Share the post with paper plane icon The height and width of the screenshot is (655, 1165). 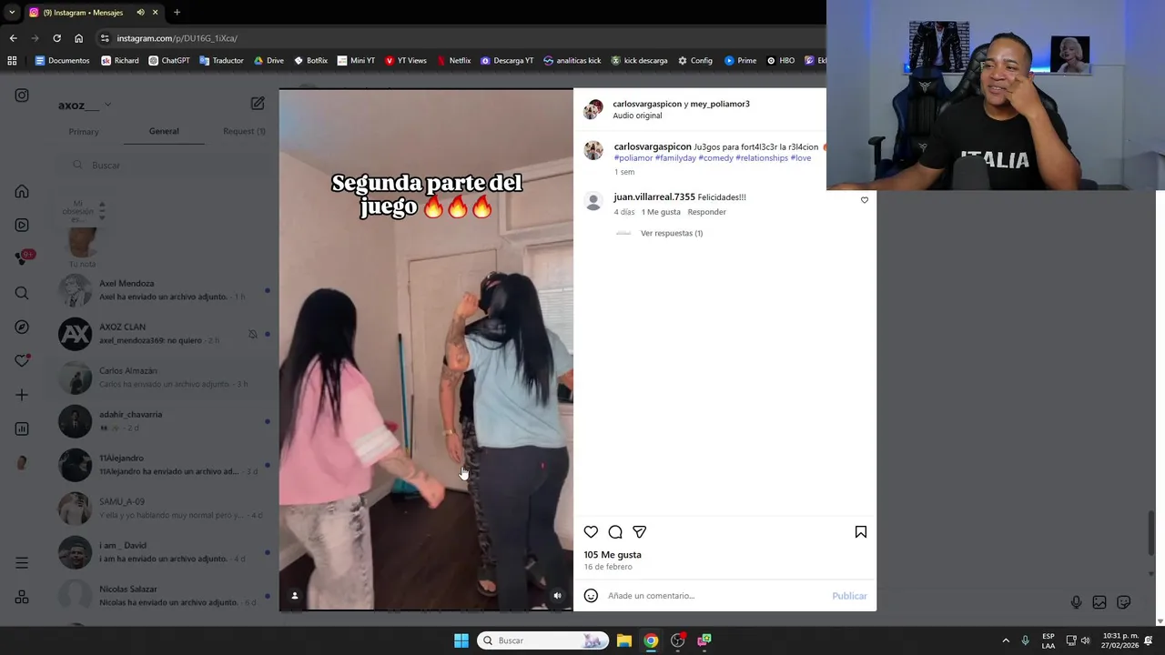[x=640, y=532]
